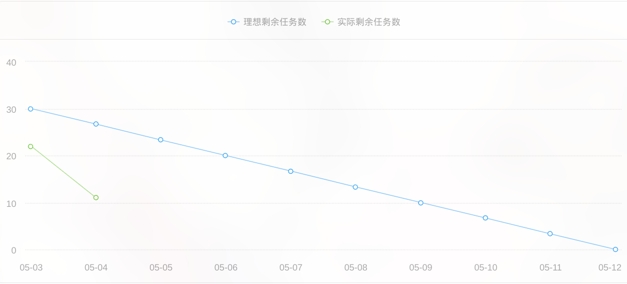
Task: Click the 20 y-axis tick label
Action: (x=11, y=156)
